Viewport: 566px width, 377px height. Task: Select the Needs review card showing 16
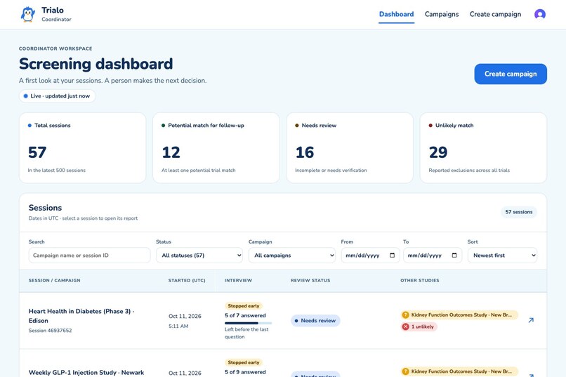(x=350, y=148)
